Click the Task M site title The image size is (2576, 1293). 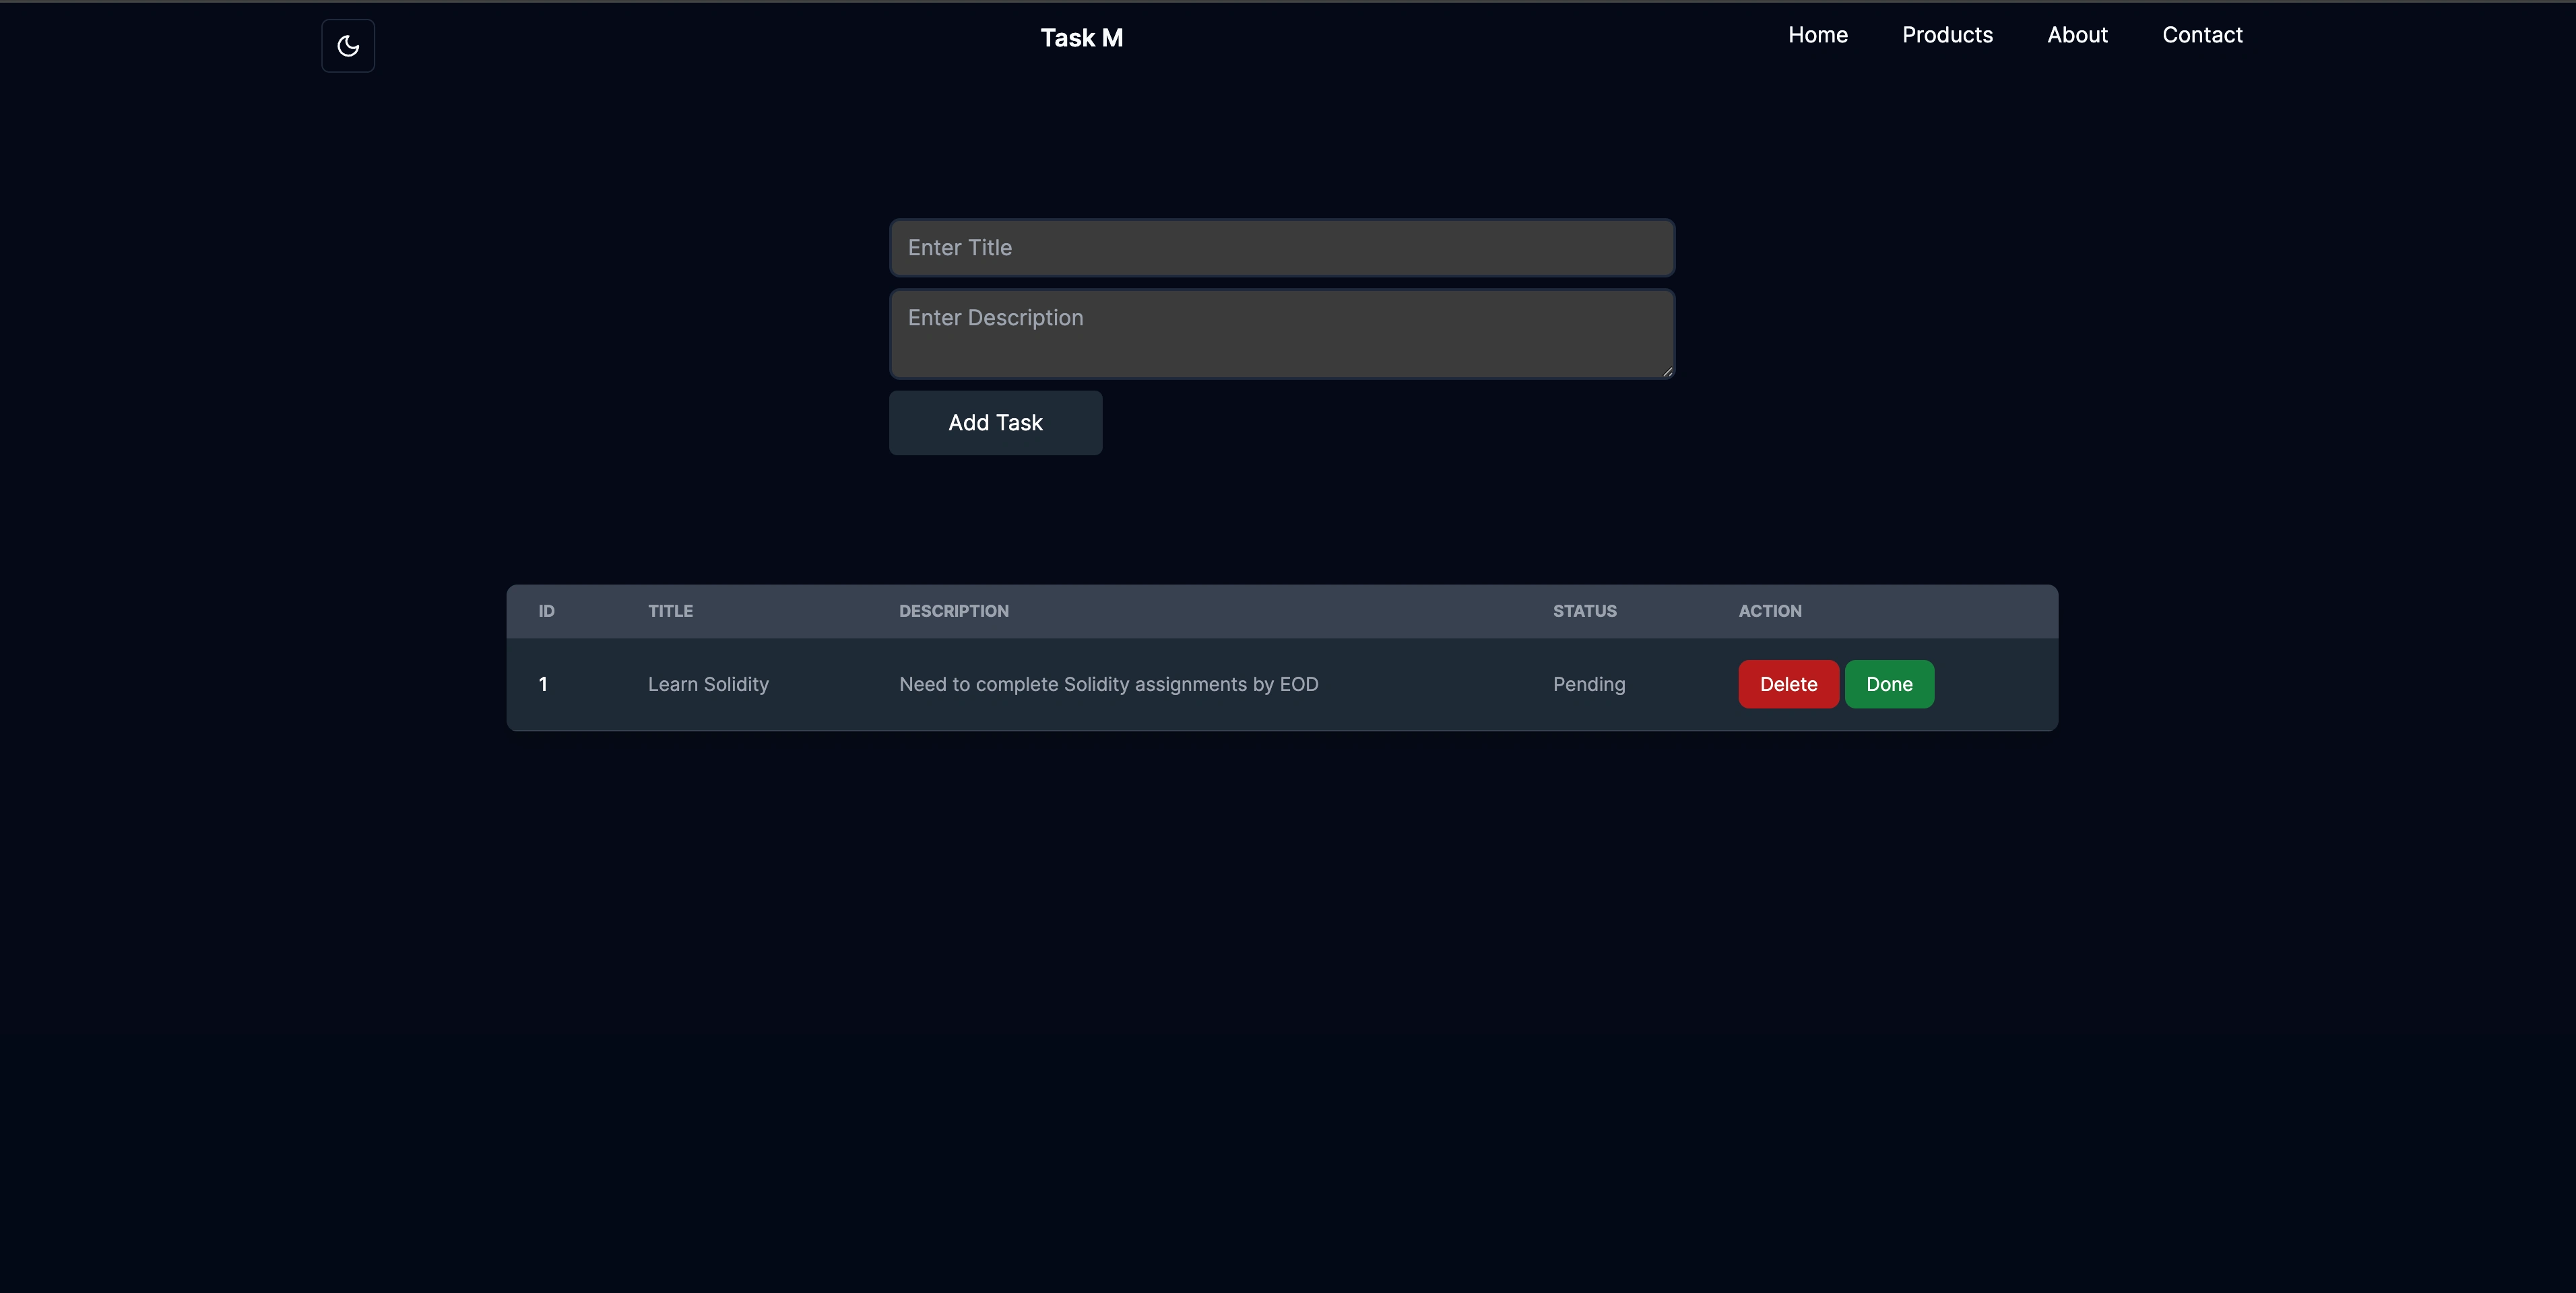[1081, 38]
